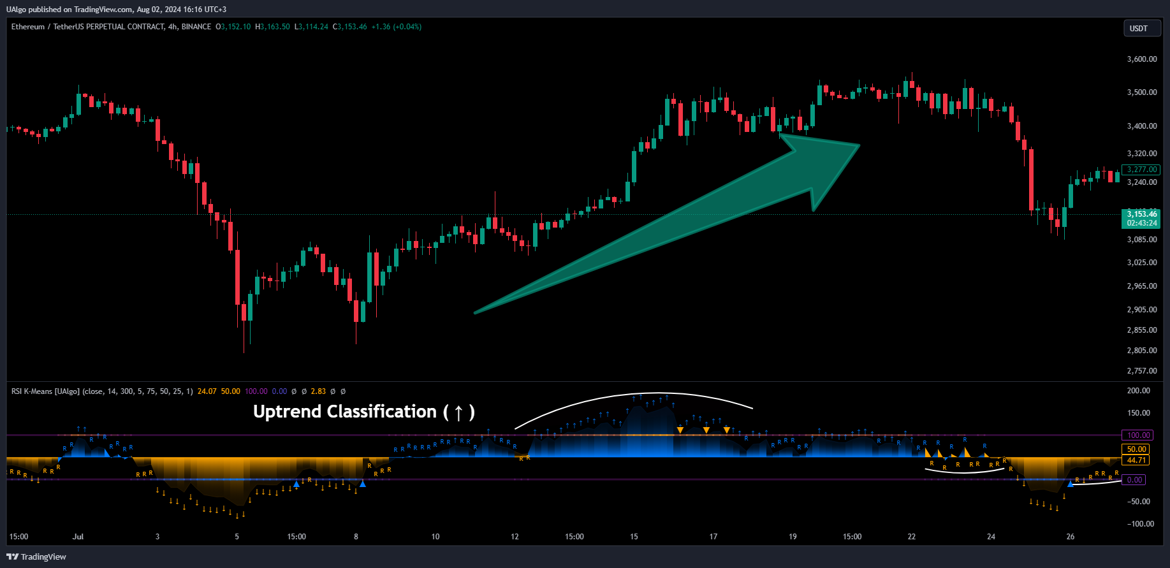Click the 10 date label on time axis
Viewport: 1170px width, 568px height.
[435, 537]
